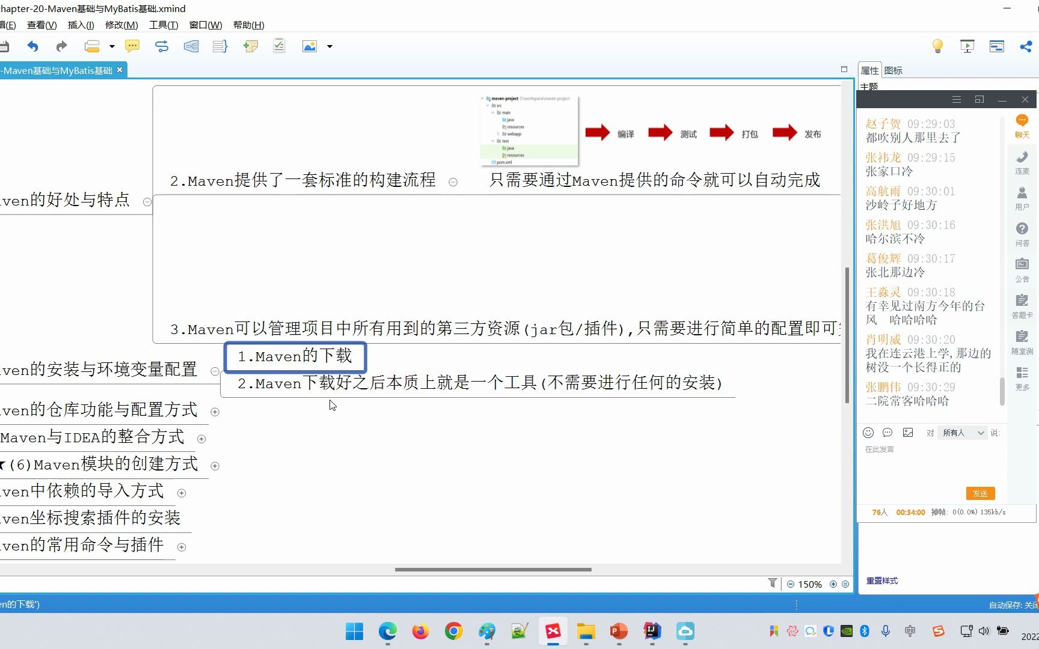Undo the last action with the blue arrow
1039x649 pixels.
(32, 46)
